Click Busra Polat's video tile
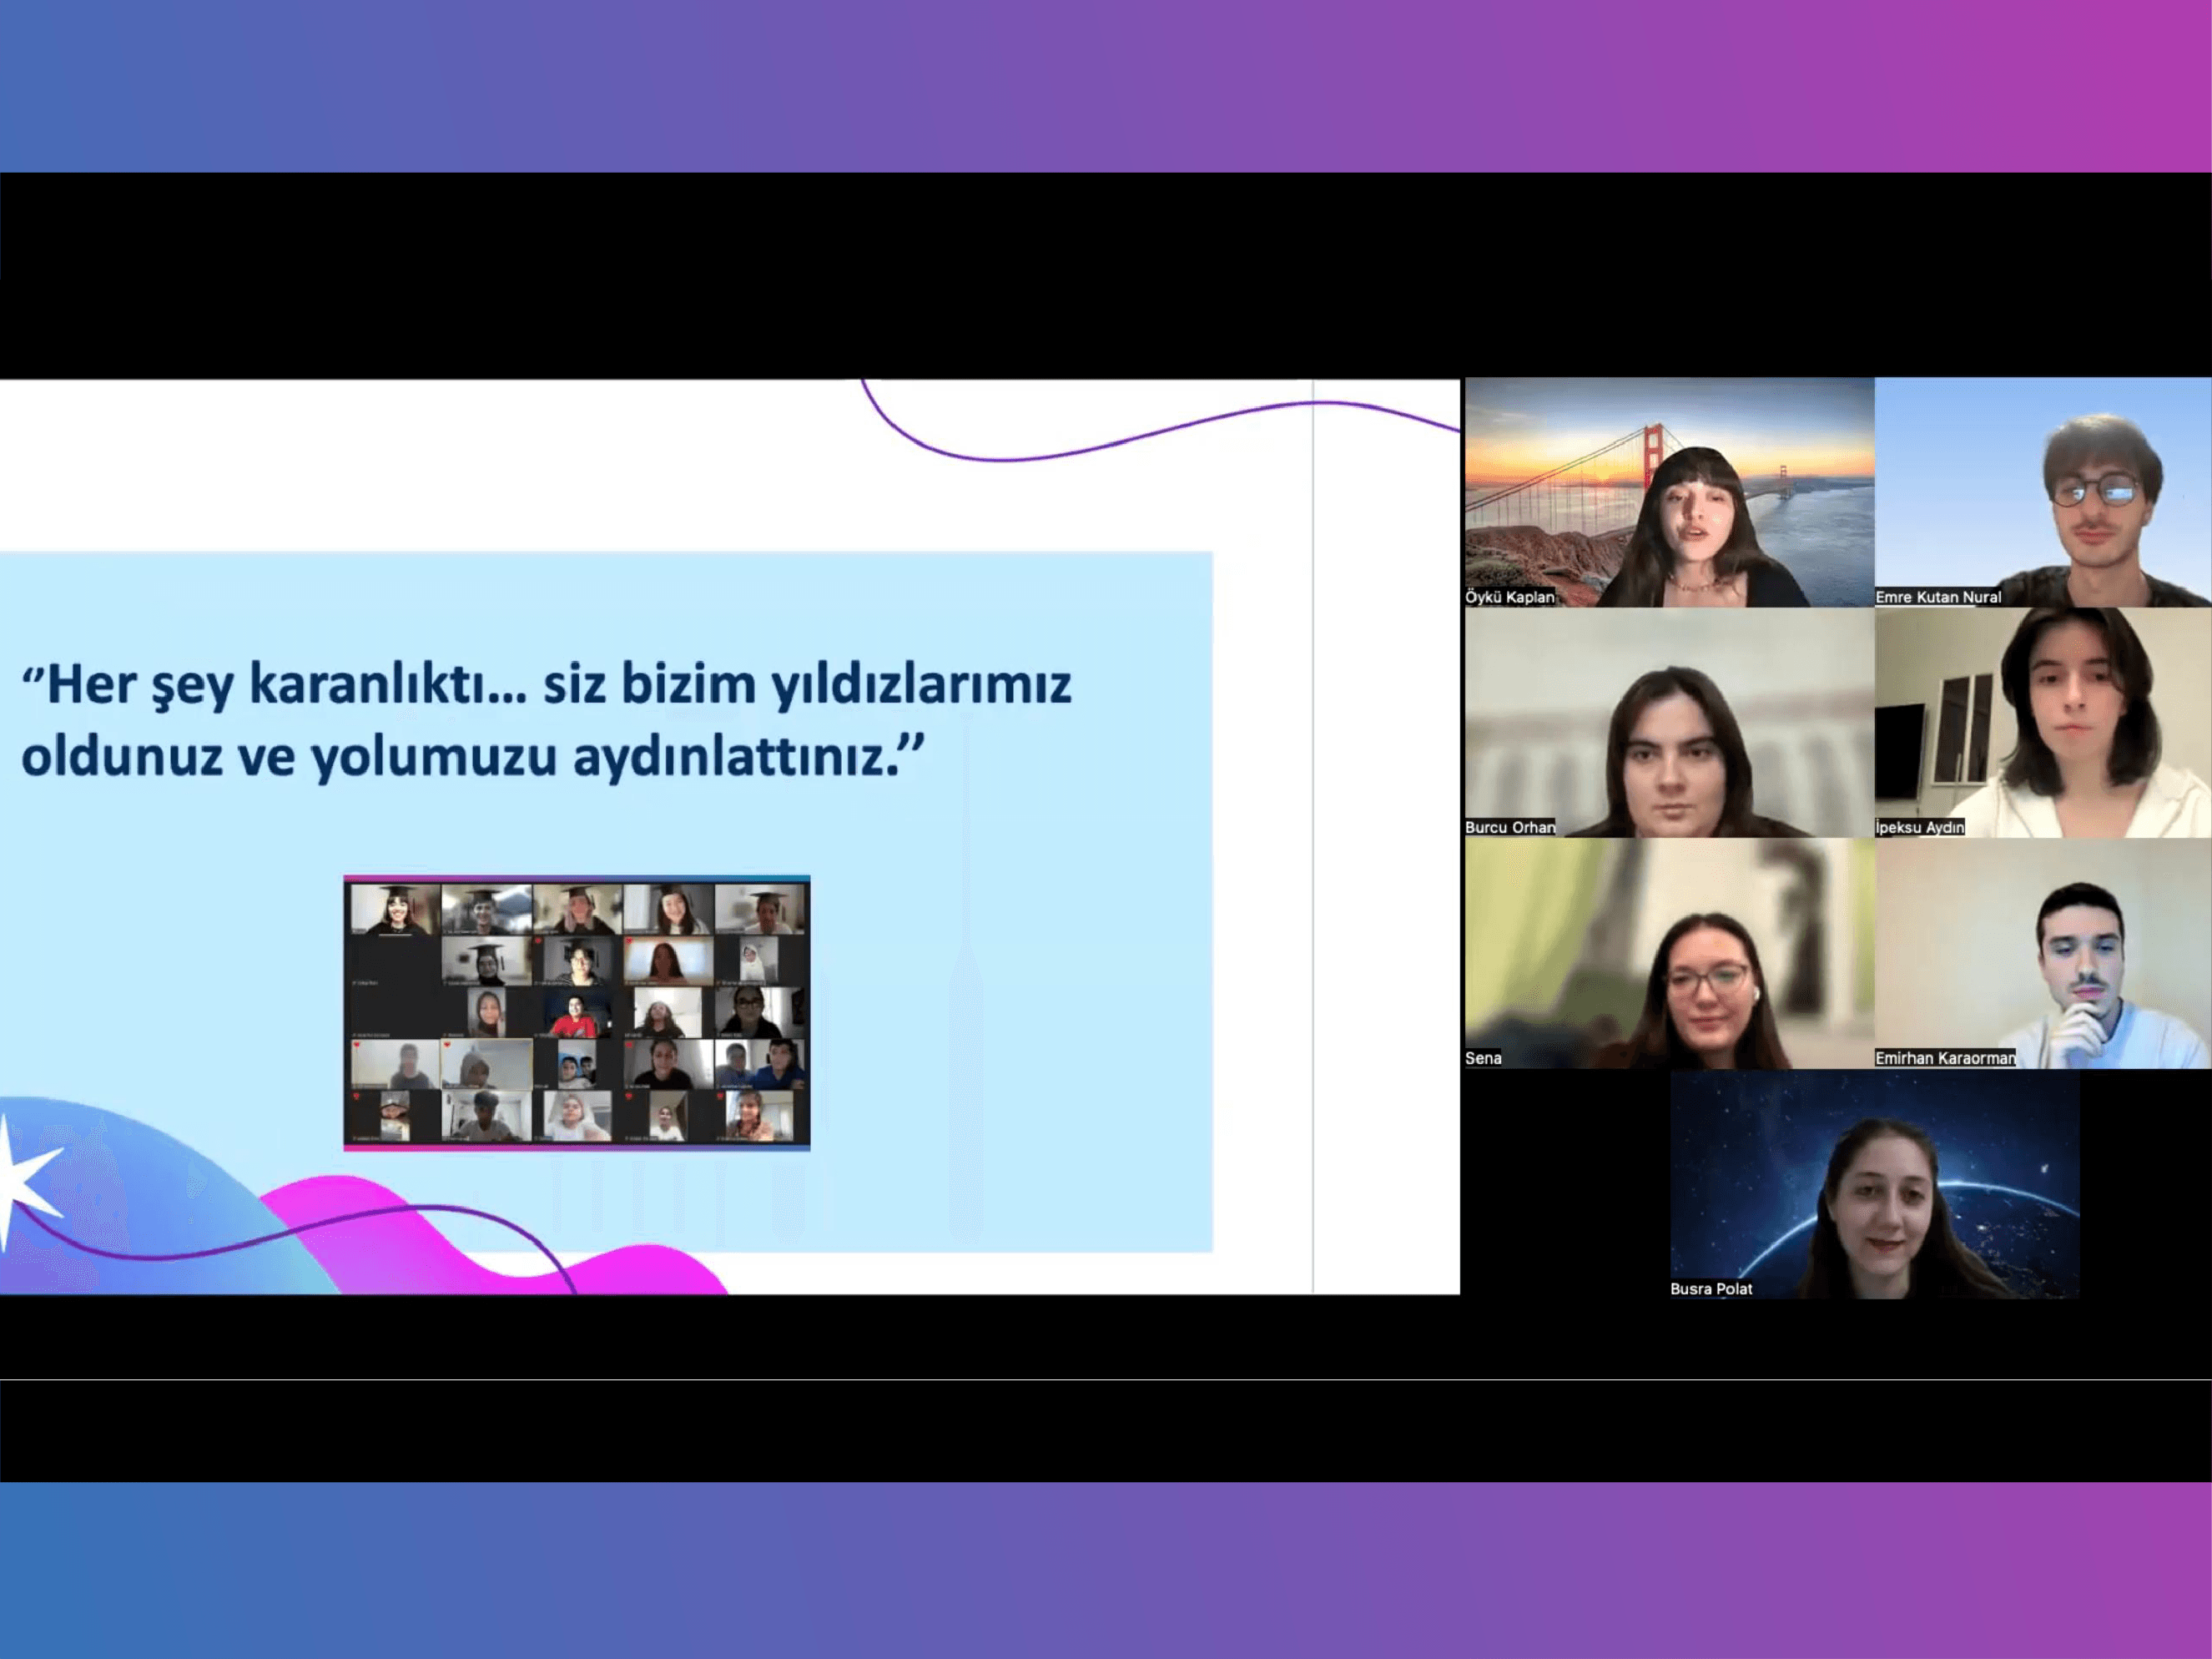The height and width of the screenshot is (1659, 2212). (x=1874, y=1184)
